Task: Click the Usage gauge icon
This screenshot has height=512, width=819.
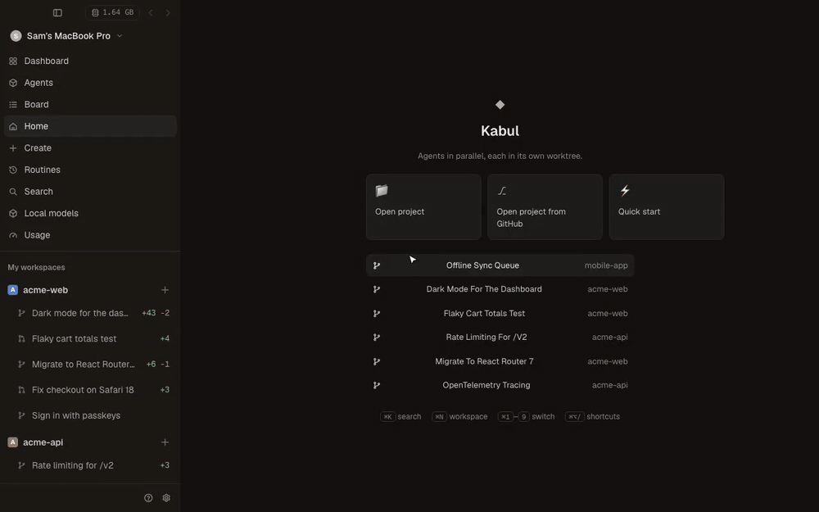Action: click(x=13, y=235)
